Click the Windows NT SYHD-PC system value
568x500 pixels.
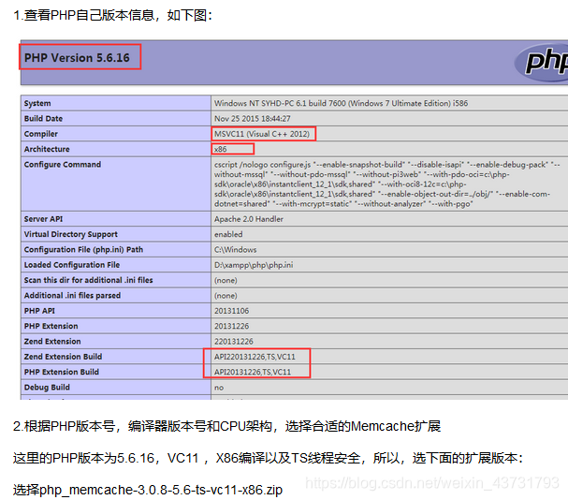point(341,103)
